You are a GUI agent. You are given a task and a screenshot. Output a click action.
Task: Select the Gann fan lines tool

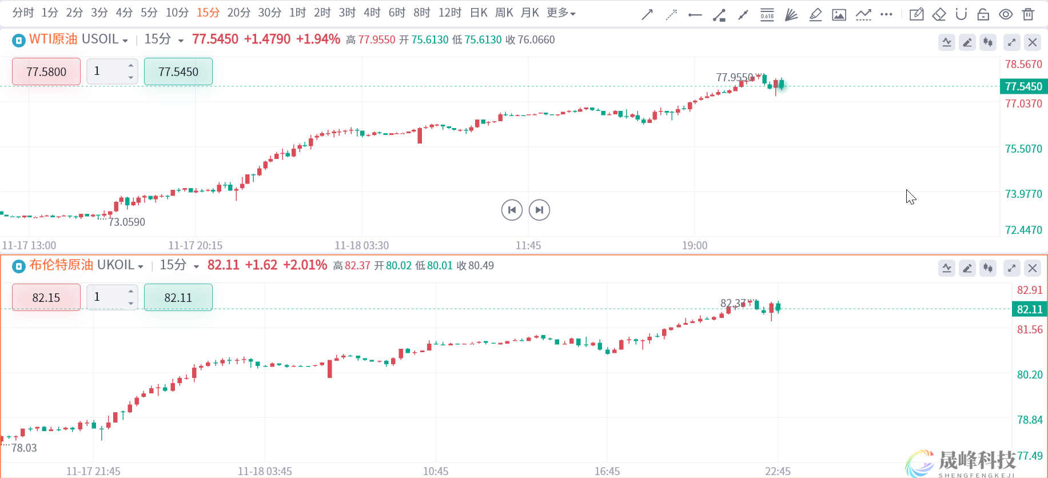[x=791, y=15]
